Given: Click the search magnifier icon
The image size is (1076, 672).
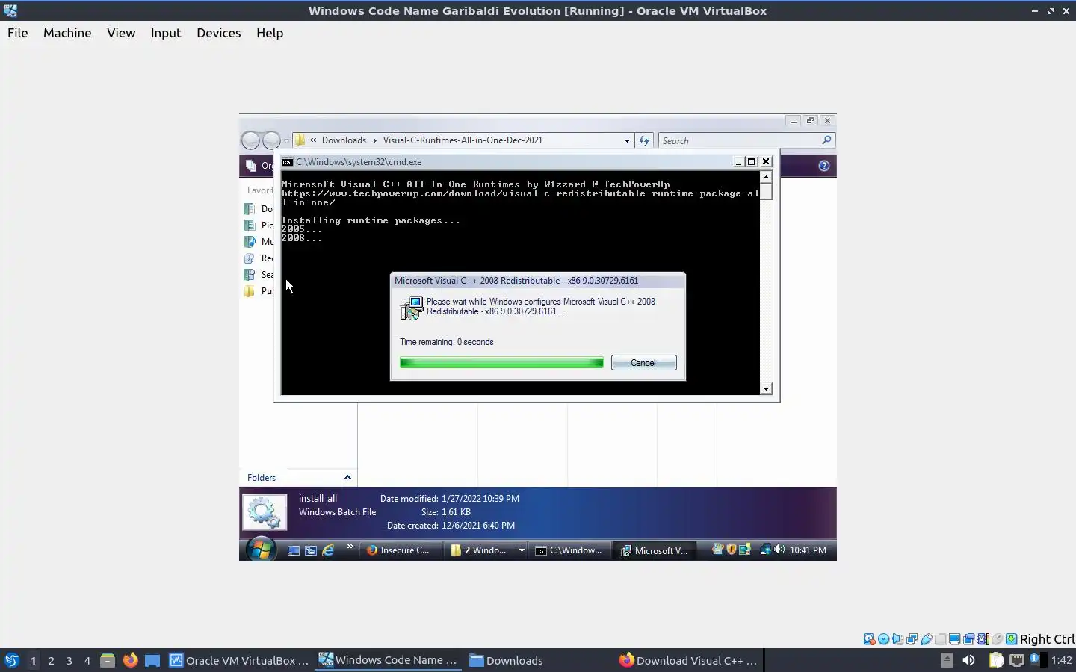Looking at the screenshot, I should click(826, 140).
